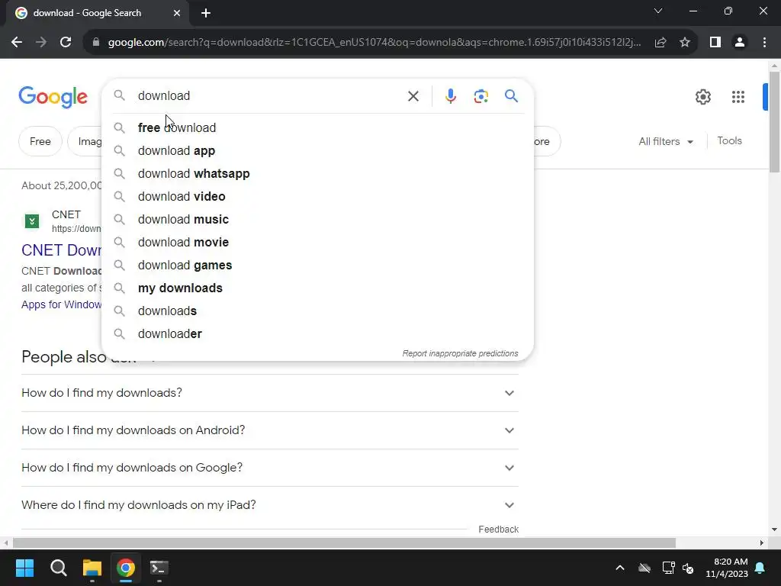Click the horizontal page scrollbar thumb
Screen dimensions: 781x586
tap(344, 543)
